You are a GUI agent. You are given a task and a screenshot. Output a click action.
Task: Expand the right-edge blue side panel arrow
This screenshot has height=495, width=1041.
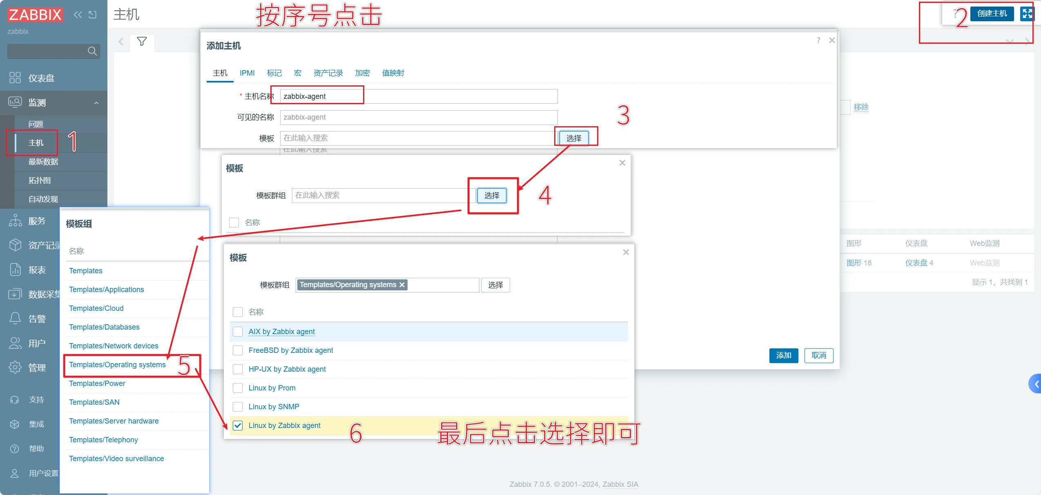1036,384
